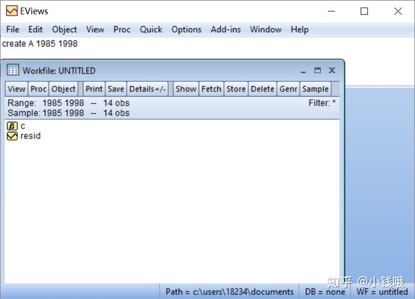Open the Object menu in menu bar
This screenshot has height=299, width=415.
click(65, 29)
